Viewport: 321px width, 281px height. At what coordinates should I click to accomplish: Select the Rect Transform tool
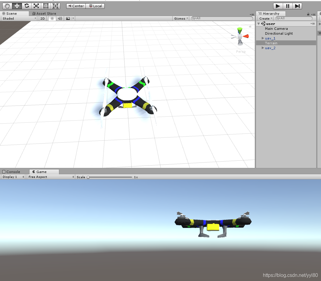tap(46, 6)
